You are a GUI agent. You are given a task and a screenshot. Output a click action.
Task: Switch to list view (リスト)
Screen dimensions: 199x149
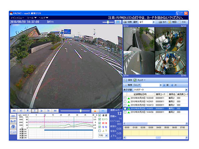[x=182, y=22]
